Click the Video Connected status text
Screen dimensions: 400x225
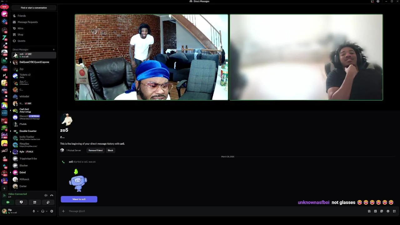pos(17,194)
